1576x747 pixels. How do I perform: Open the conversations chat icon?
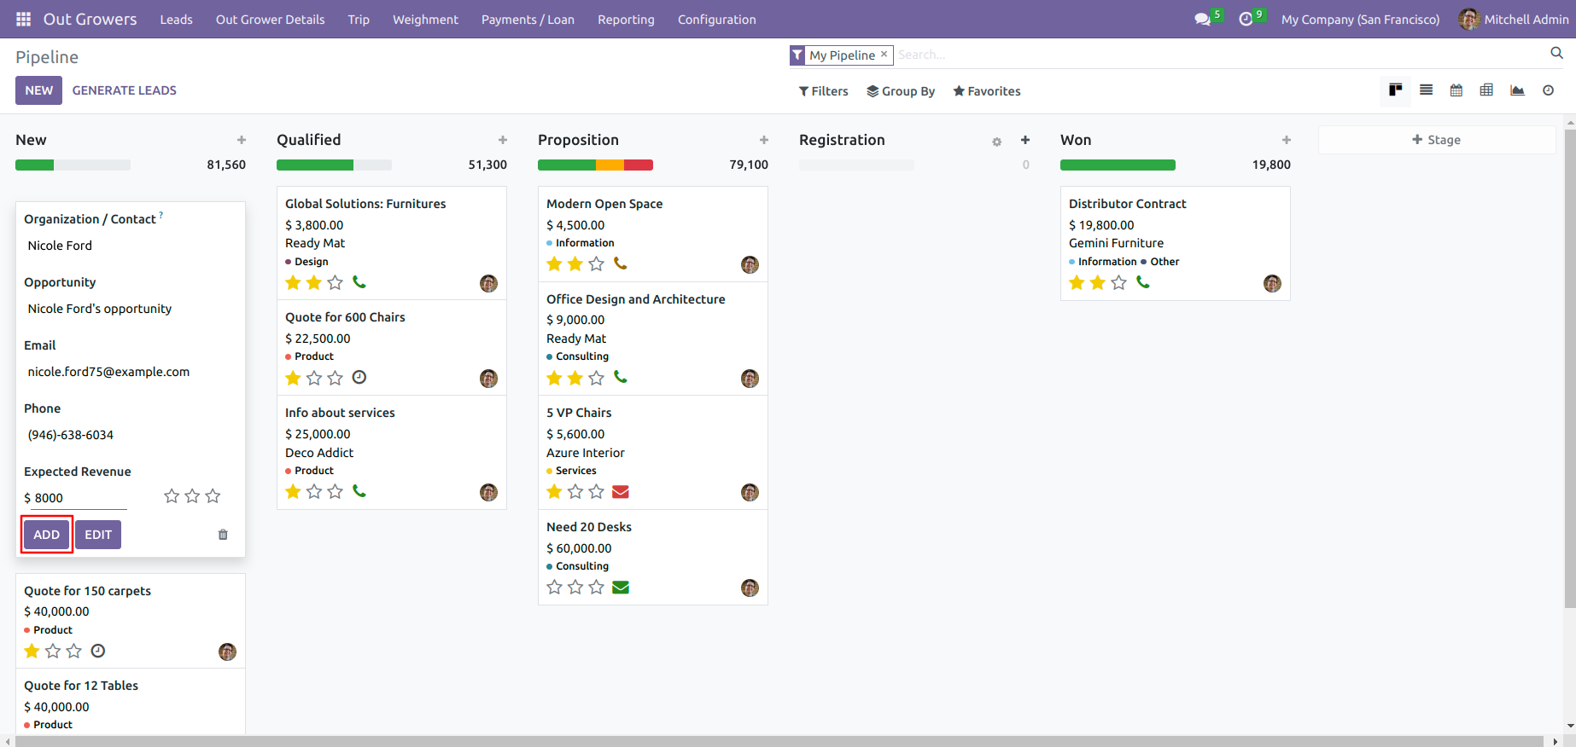1202,19
